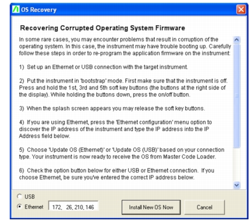Click the OS Recovery app icon in title bar
252x221 pixels.
click(x=16, y=9)
